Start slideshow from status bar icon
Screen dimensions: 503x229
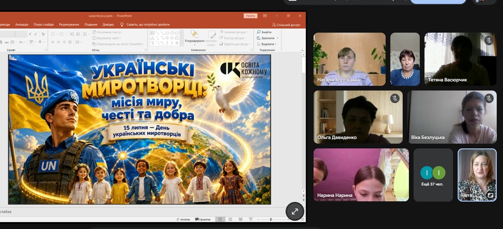click(251, 219)
